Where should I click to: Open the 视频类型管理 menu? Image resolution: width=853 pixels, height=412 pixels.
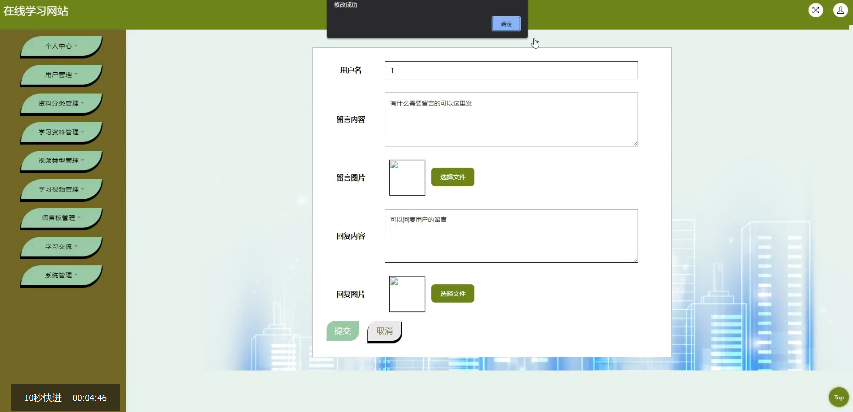pos(61,160)
